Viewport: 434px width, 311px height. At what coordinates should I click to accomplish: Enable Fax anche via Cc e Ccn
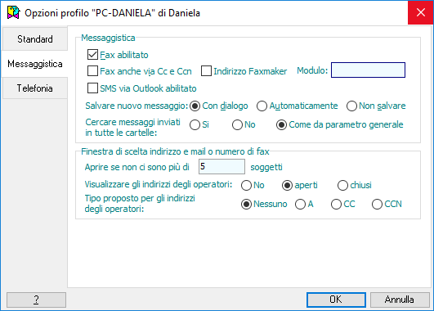click(x=92, y=71)
